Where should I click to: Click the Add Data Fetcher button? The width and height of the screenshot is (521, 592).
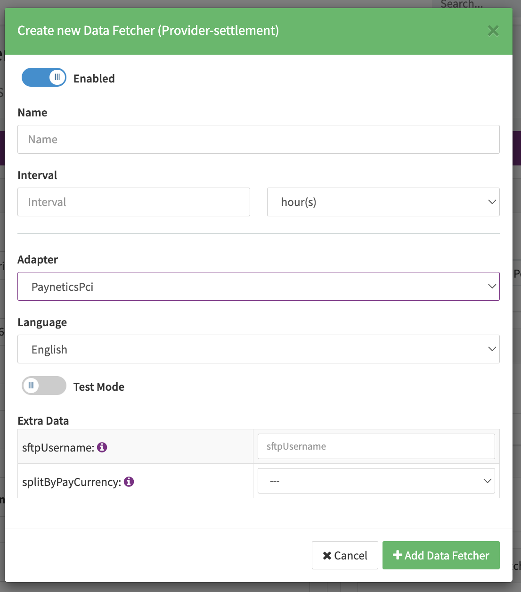(441, 555)
